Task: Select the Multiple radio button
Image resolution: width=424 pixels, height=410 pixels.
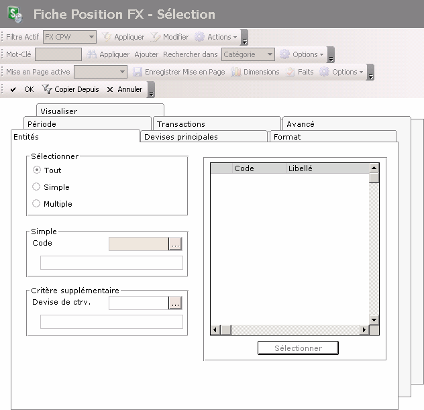Action: 37,204
